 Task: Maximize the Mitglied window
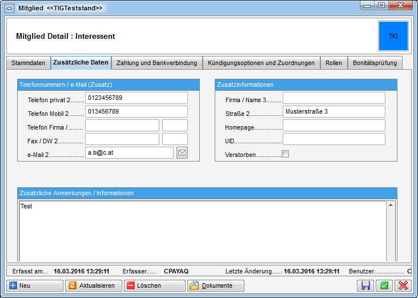point(381,6)
